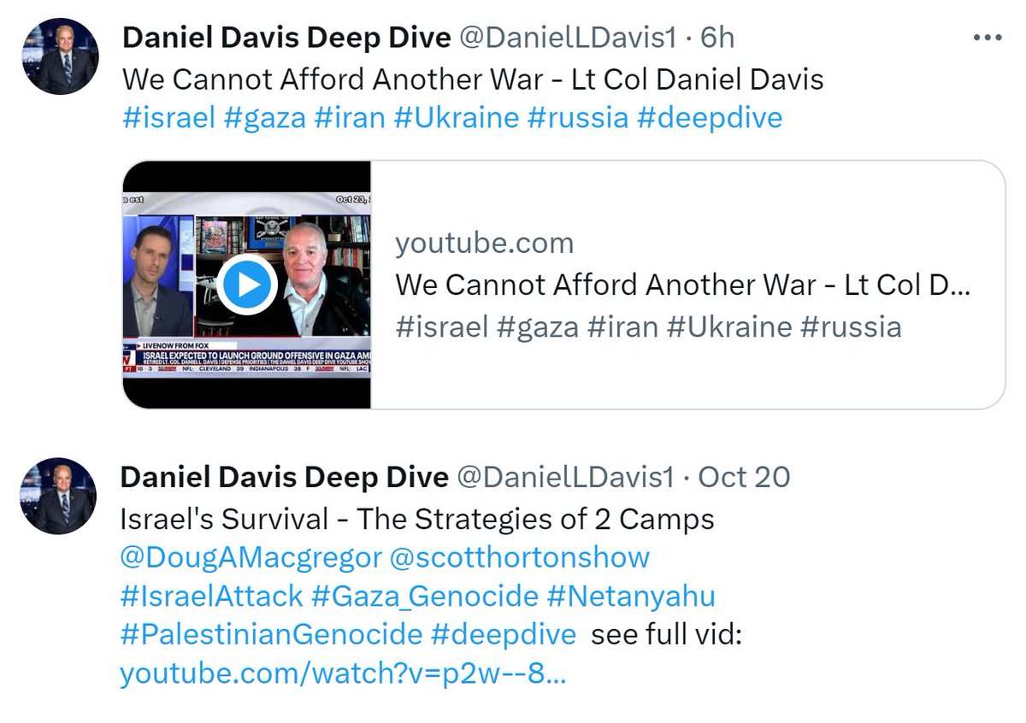This screenshot has height=723, width=1026.
Task: Open the youtube.com/watch?v=p2w--8 link
Action: click(x=343, y=674)
